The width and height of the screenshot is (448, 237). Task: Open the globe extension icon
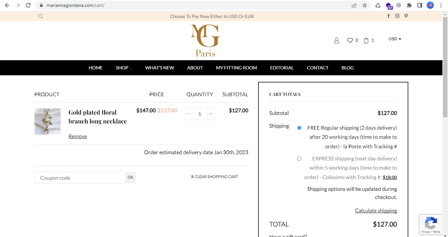pos(399,5)
